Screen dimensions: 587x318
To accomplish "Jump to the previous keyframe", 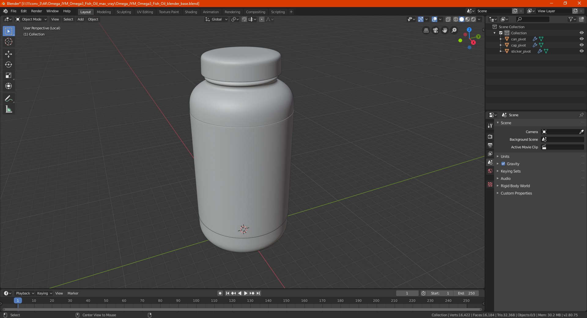I will click(x=234, y=293).
